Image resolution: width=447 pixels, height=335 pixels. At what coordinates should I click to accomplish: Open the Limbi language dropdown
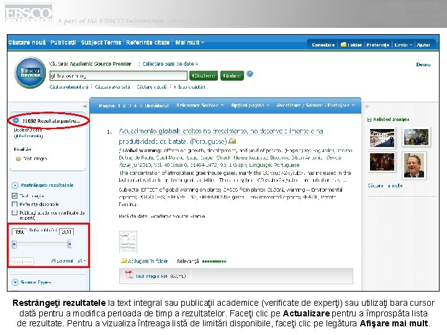click(x=403, y=45)
